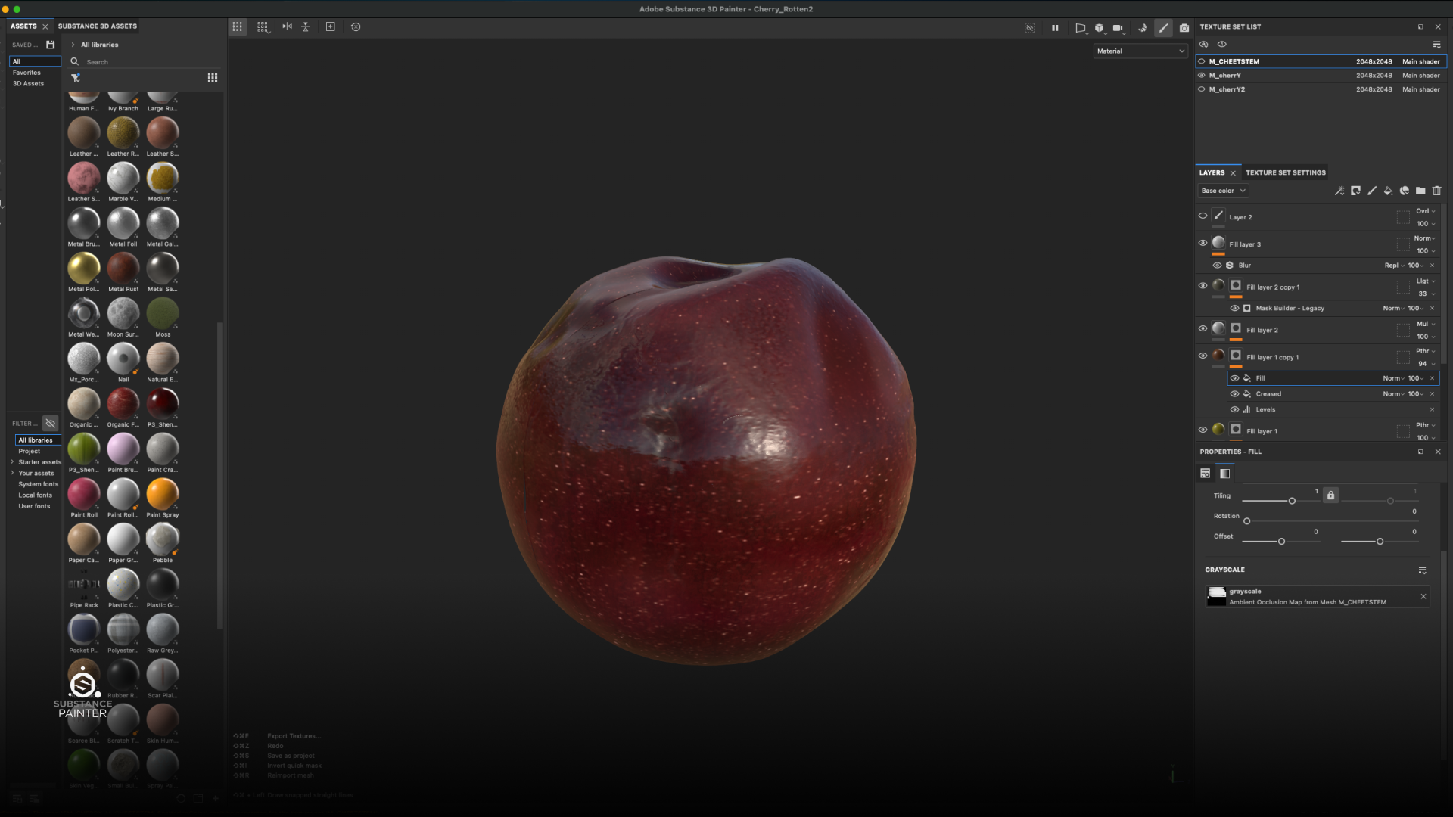The width and height of the screenshot is (1453, 817).
Task: Show the M_cherrY2 texture set
Action: [1202, 89]
